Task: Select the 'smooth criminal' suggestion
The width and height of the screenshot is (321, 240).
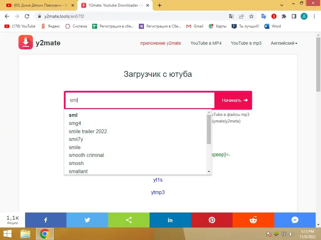Action: 135,155
